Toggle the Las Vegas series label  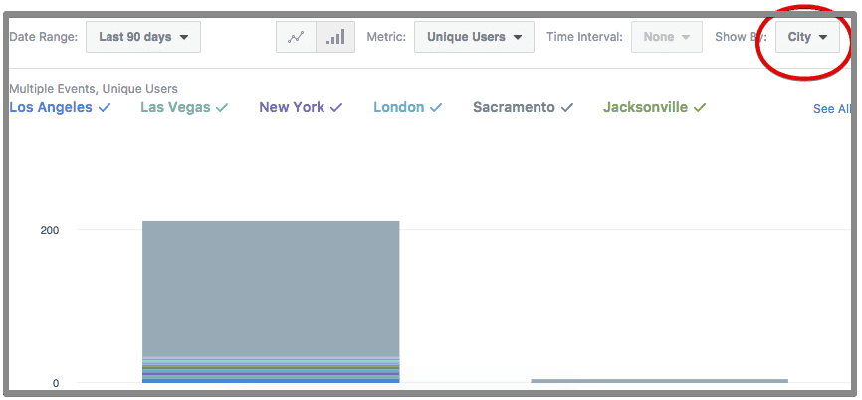175,107
